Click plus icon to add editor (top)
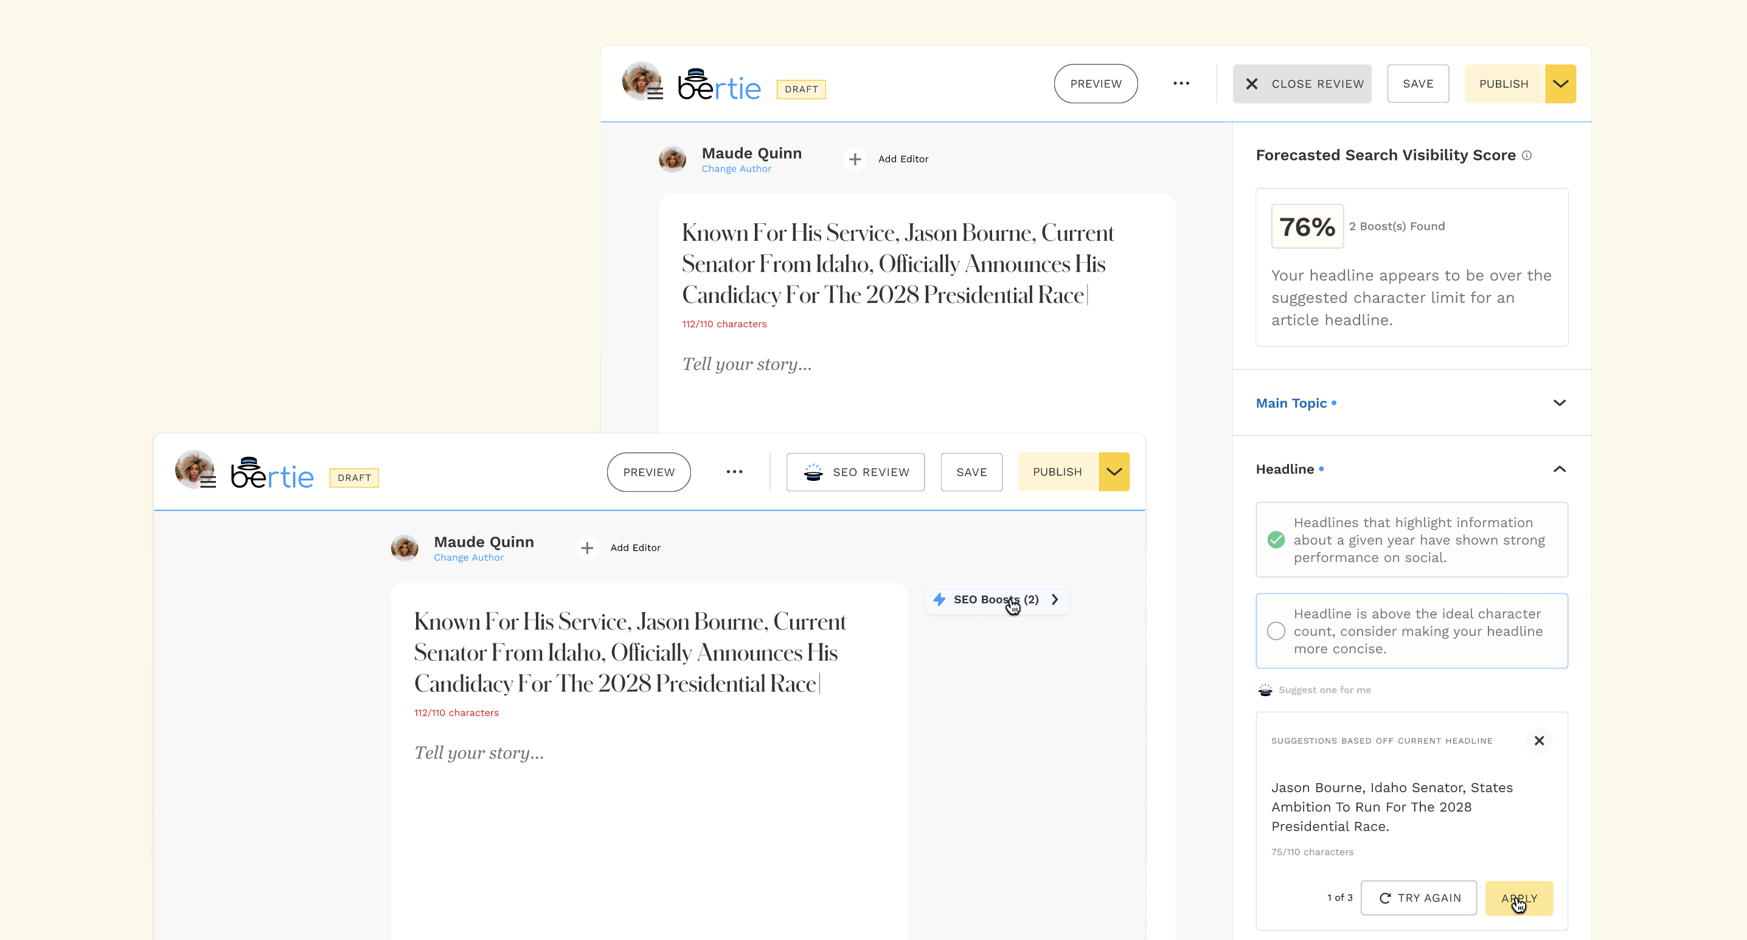 855,159
